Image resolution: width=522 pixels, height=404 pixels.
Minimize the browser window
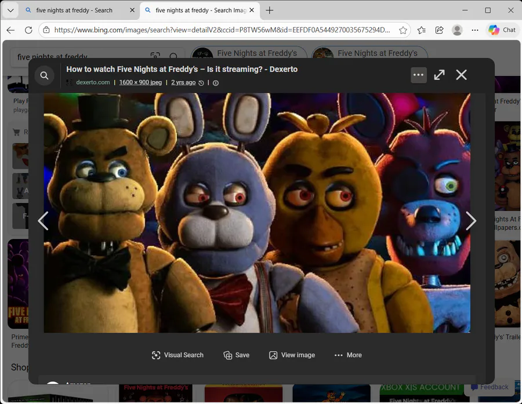coord(465,10)
